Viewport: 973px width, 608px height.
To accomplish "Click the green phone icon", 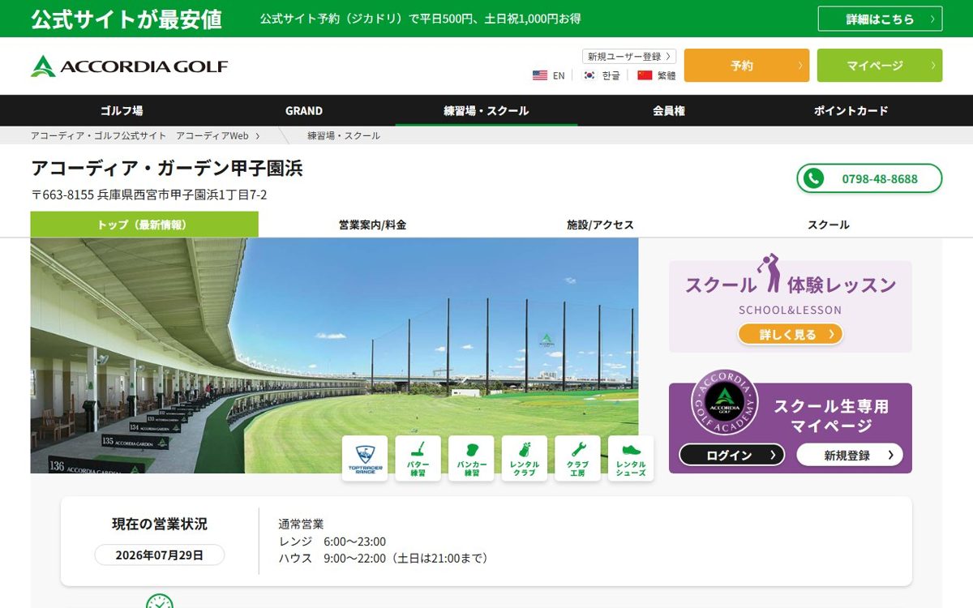I will point(813,178).
